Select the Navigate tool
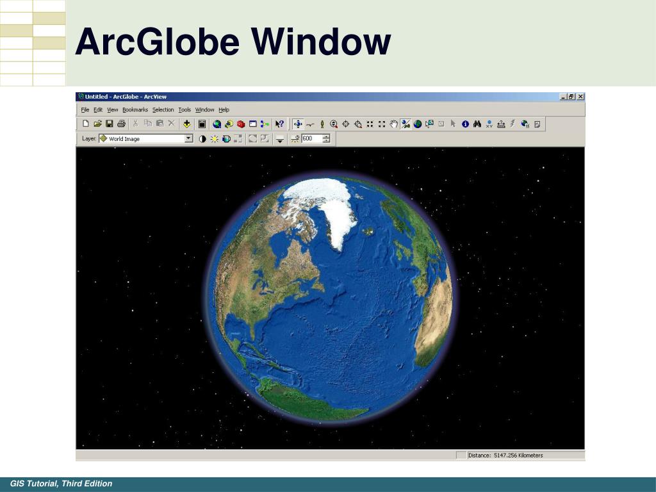656x492 pixels. coord(298,124)
